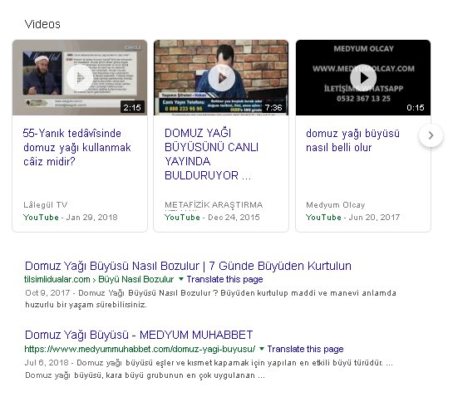Play the DOMUZ YAĞI BÜYÜSÜNÜ CANLI video
This screenshot has width=453, height=397.
point(221,77)
